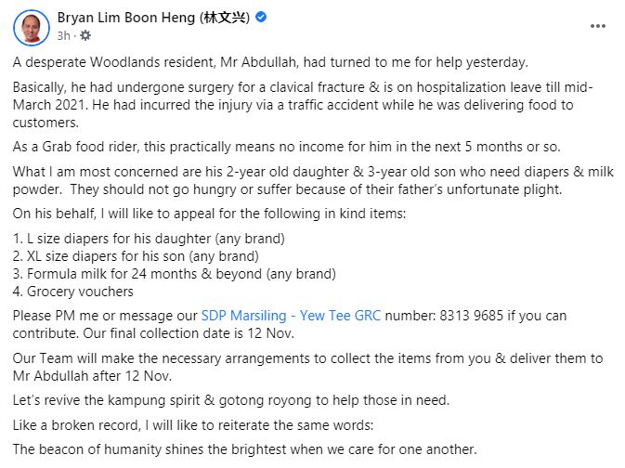The image size is (625, 468).
Task: Click the XL size diapers list item
Action: 136,256
